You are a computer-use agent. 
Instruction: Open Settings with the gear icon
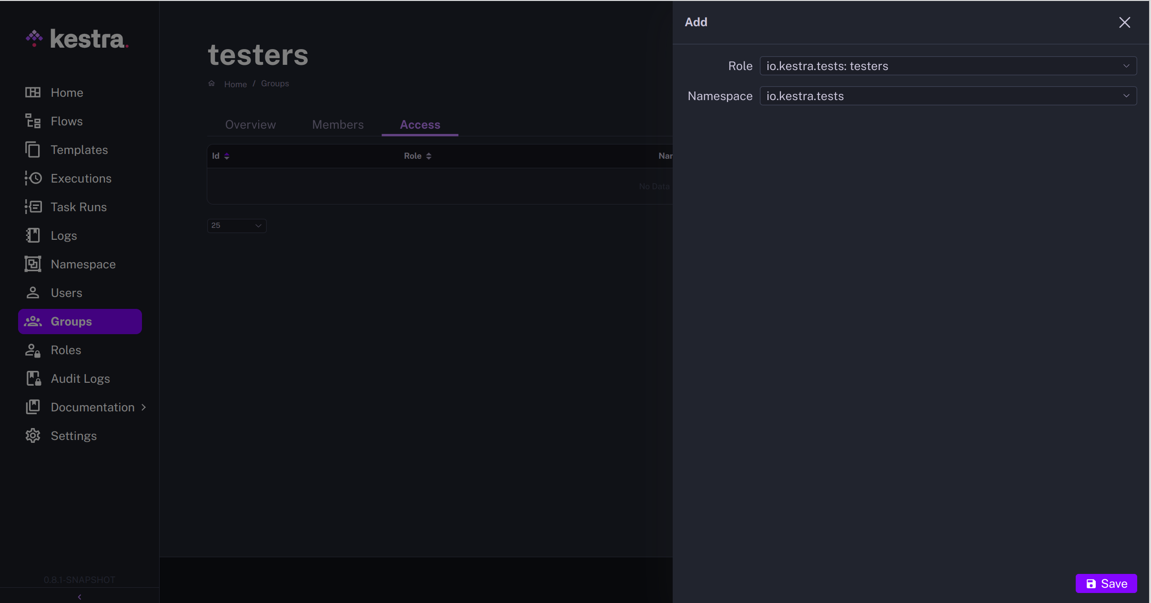(x=33, y=436)
